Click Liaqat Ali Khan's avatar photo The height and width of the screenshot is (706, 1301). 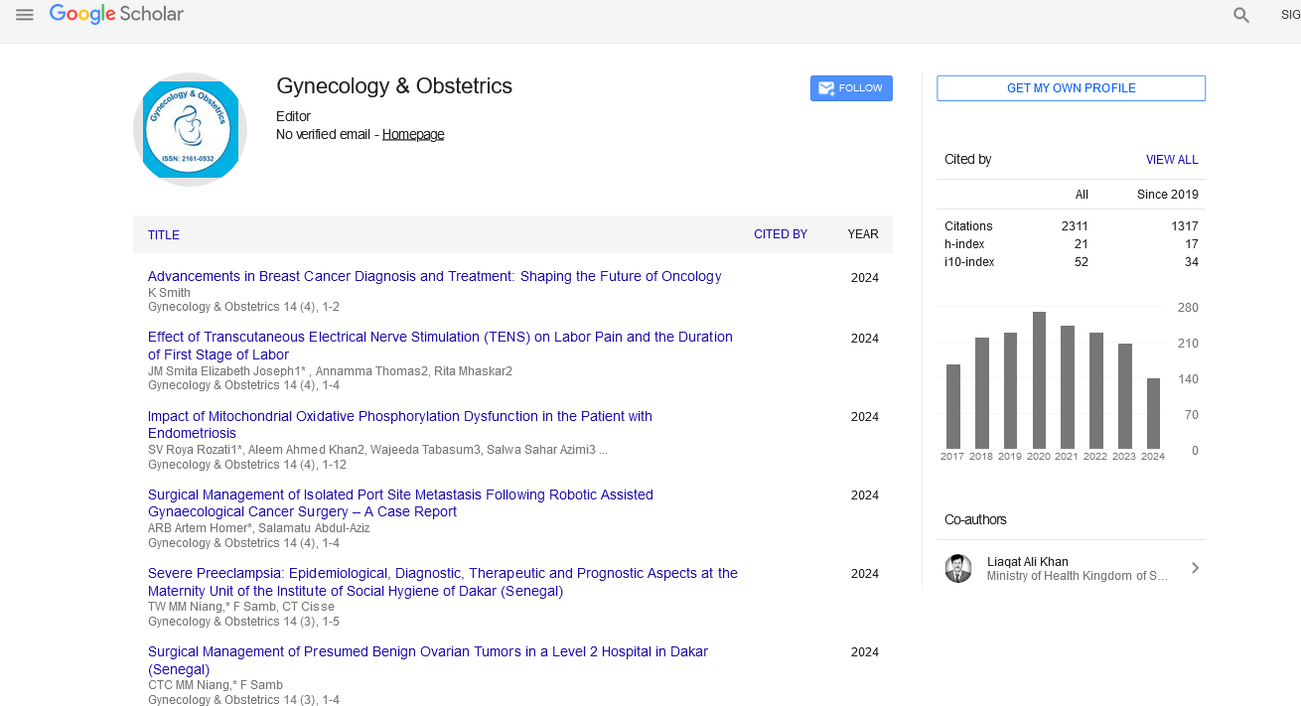point(958,568)
